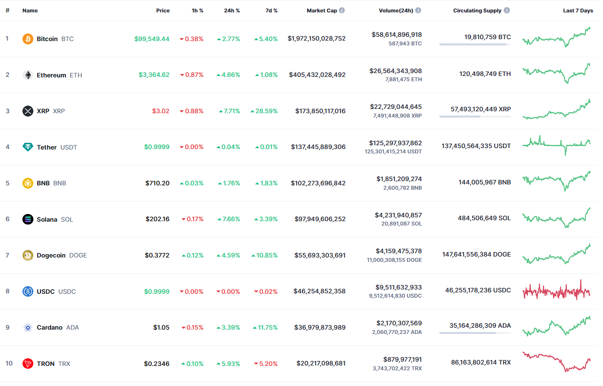Click TRON 7d change 5.20%

(266, 364)
